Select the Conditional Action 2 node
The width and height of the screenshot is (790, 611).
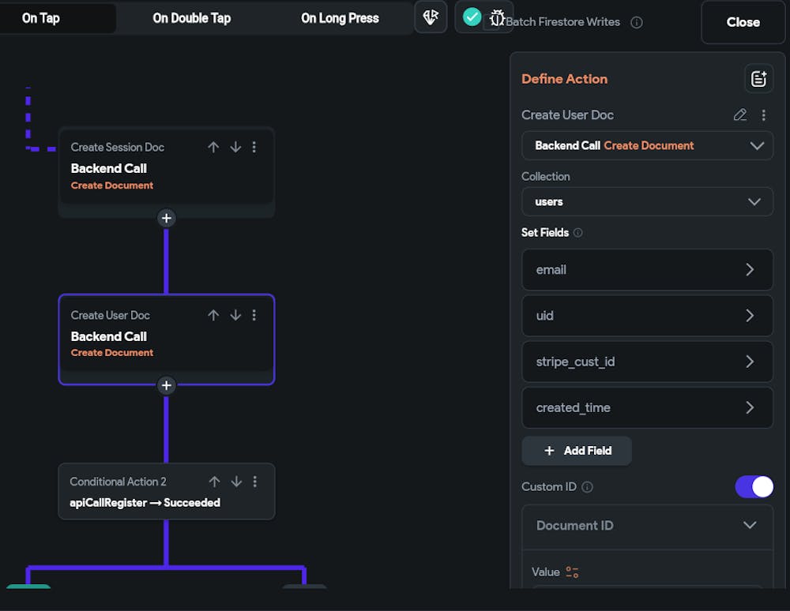(166, 491)
